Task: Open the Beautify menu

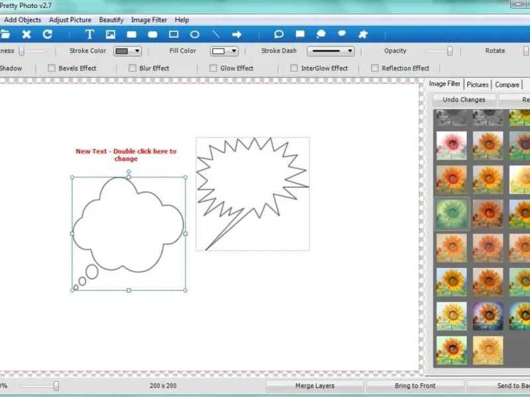Action: click(x=111, y=20)
